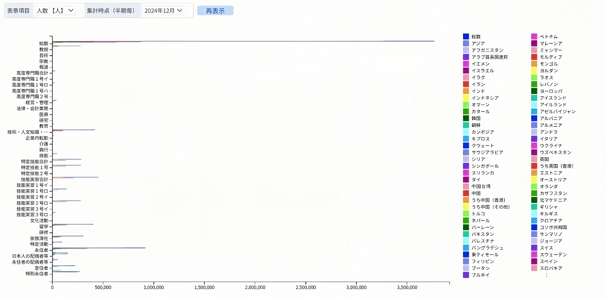Click the ミャンマー legend color swatch
606x299 pixels.
click(534, 50)
